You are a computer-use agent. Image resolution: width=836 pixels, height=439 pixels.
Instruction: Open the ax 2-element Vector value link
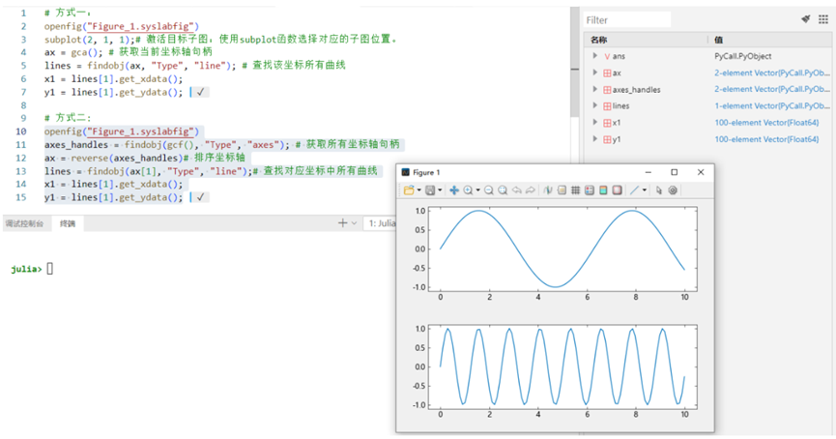pos(772,73)
